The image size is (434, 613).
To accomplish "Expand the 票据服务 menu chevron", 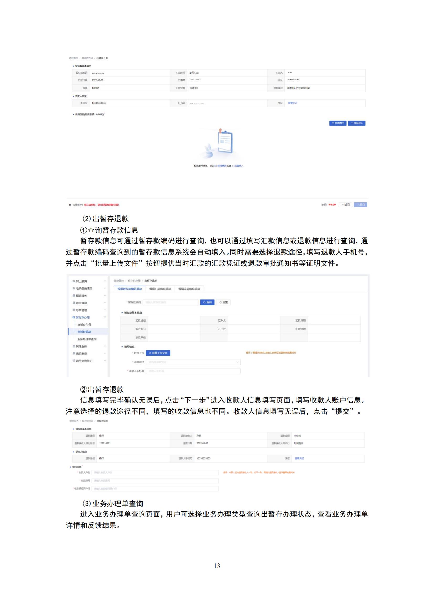I will click(x=105, y=296).
